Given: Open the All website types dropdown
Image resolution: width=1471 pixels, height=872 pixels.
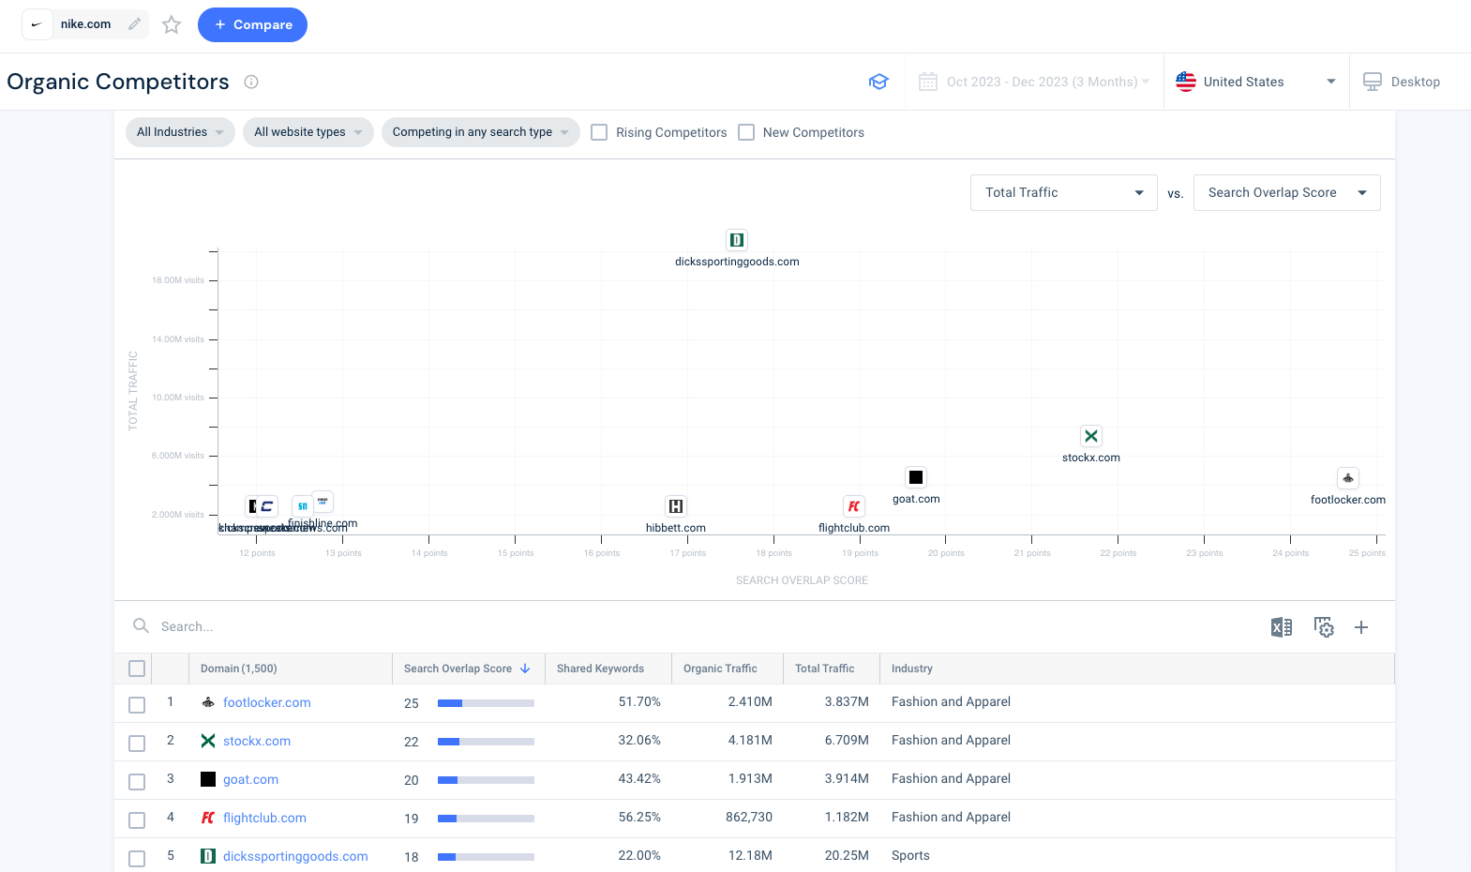Looking at the screenshot, I should 308,132.
